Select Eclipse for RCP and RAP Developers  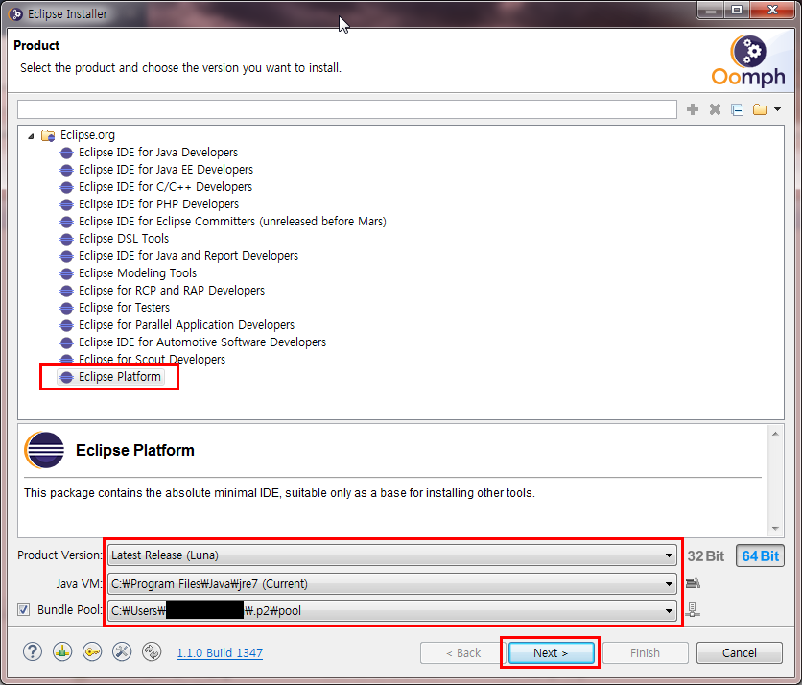click(172, 291)
